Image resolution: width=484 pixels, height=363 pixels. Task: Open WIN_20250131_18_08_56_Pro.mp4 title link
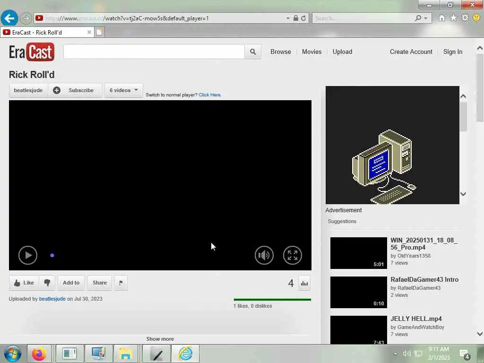click(x=424, y=244)
